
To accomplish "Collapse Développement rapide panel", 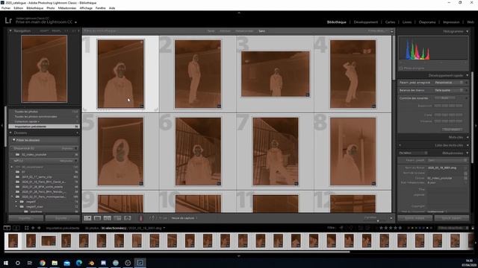I will click(x=468, y=75).
